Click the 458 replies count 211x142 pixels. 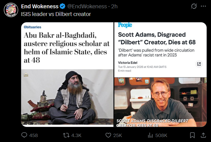[34, 135]
